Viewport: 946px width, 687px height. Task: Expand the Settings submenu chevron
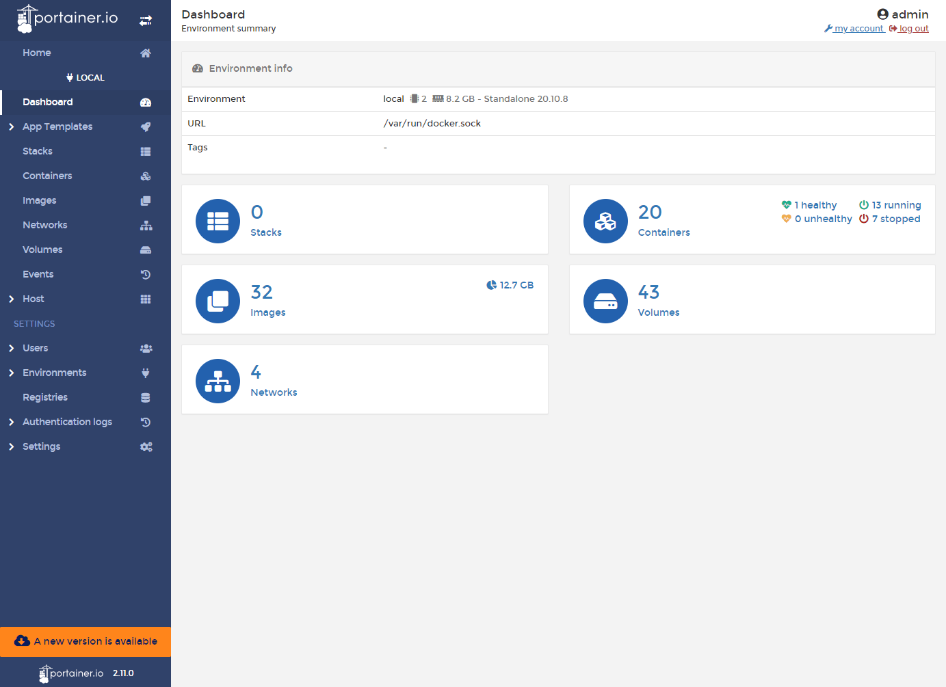point(11,446)
